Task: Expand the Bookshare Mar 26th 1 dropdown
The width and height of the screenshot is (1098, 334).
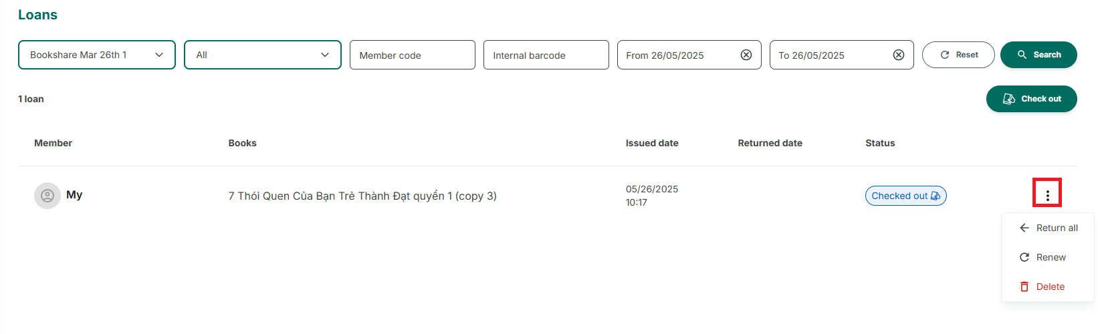Action: point(97,55)
